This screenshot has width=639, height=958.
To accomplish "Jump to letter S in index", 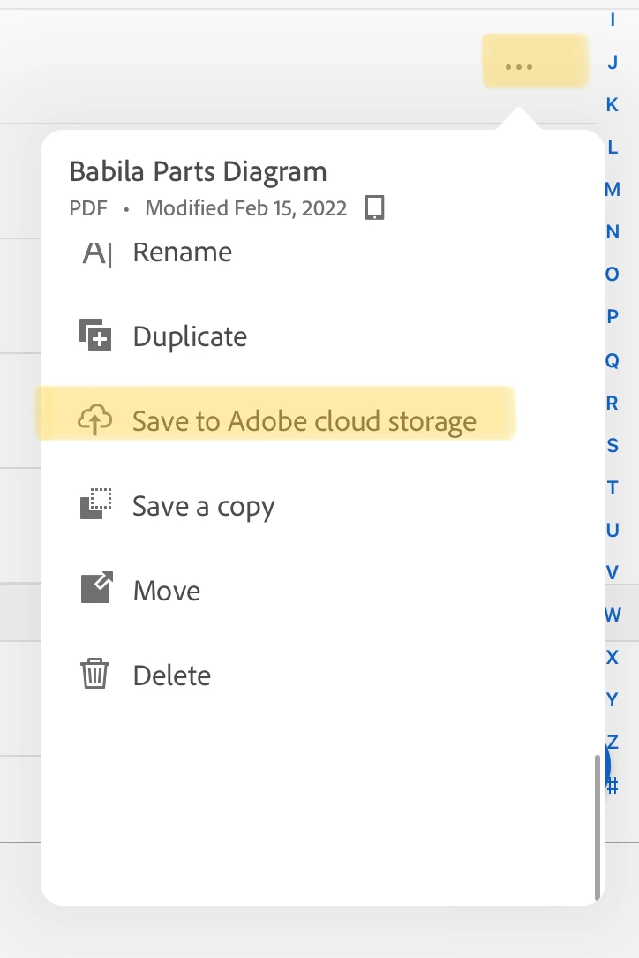I will click(613, 445).
